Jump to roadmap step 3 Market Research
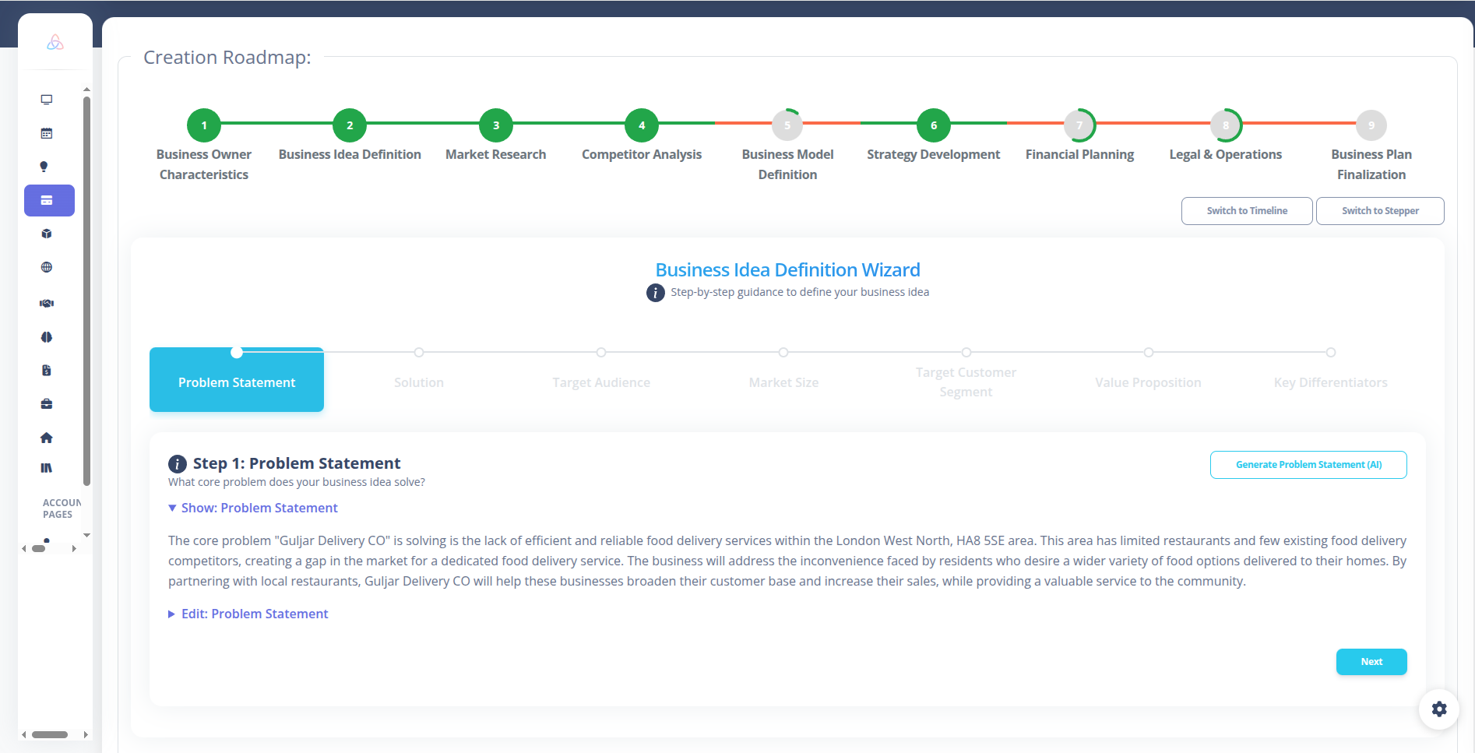 (x=496, y=125)
